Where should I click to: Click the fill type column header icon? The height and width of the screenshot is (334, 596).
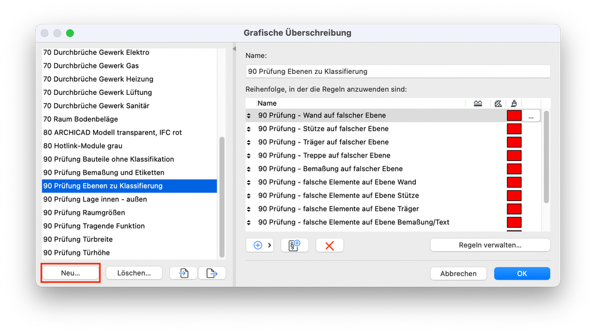click(x=498, y=103)
